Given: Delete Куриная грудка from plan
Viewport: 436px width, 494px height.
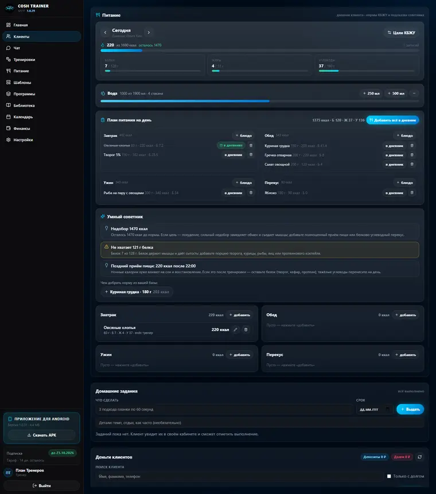Looking at the screenshot, I should coord(412,146).
